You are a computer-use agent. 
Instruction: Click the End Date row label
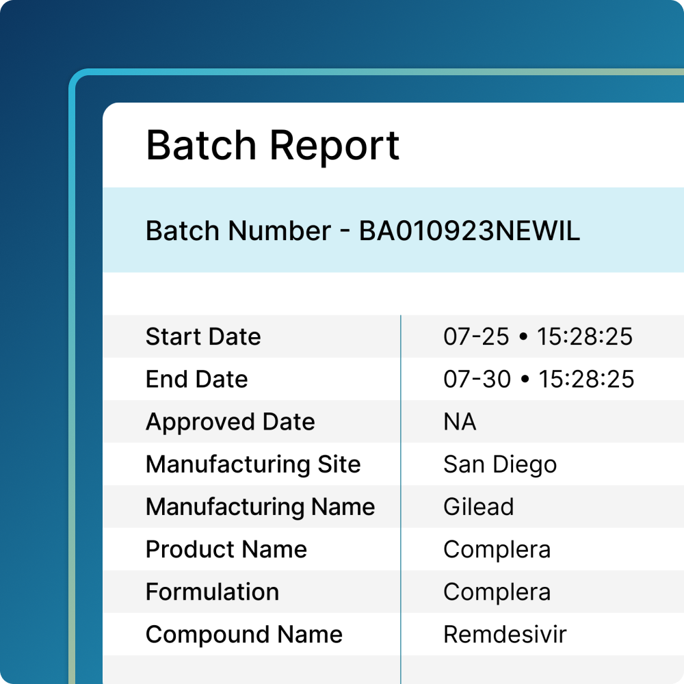pyautogui.click(x=197, y=379)
